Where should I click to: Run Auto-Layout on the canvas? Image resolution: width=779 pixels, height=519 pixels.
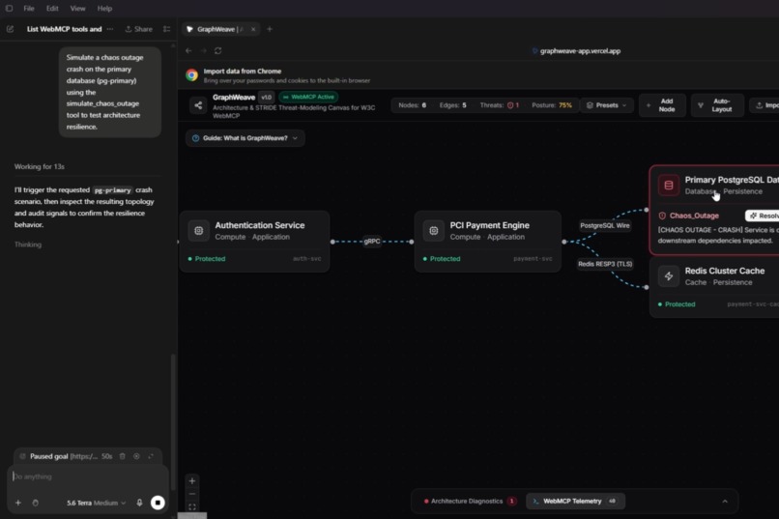point(717,105)
